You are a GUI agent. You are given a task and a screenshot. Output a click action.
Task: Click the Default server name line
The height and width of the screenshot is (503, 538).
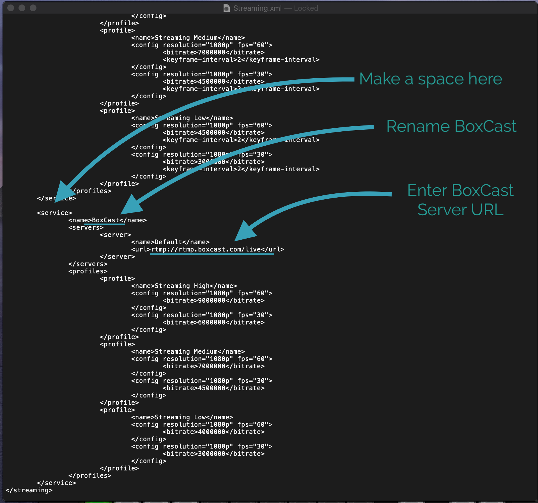point(170,242)
